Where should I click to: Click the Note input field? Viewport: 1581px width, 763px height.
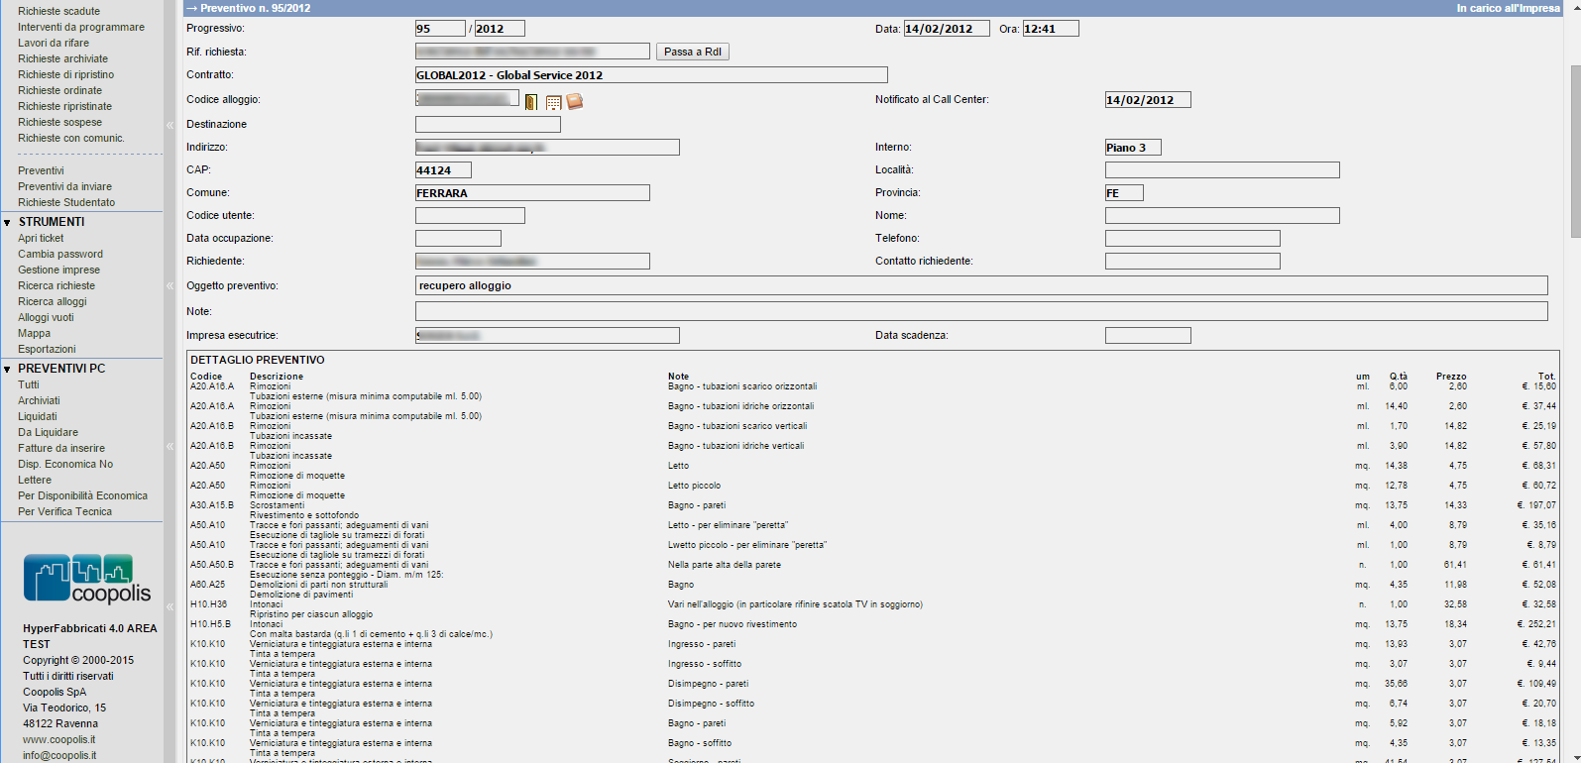tap(981, 311)
